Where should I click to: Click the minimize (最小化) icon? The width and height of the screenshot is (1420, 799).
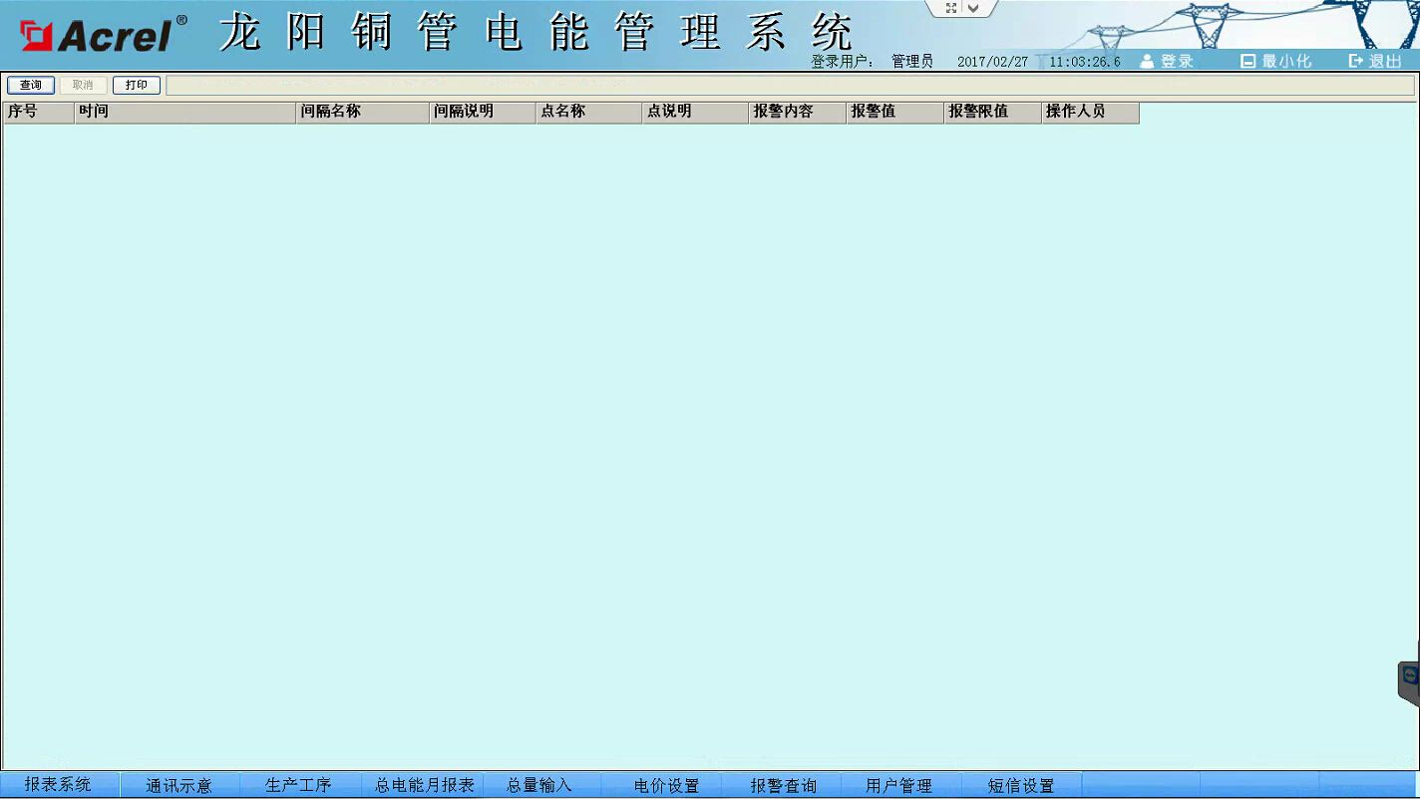click(1247, 61)
